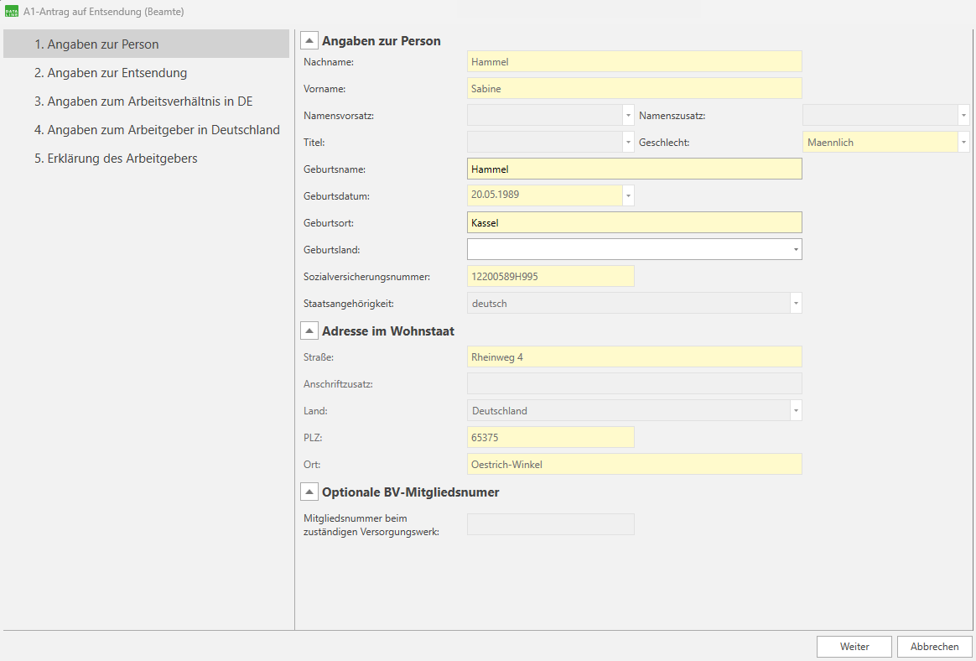This screenshot has height=661, width=976.
Task: Open the Geburtsdatum date picker arrow
Action: click(x=628, y=195)
